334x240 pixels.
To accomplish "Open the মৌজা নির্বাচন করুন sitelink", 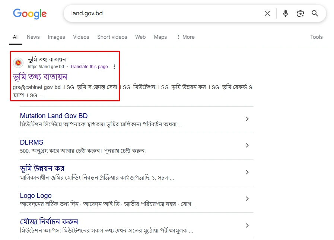I will pyautogui.click(x=49, y=222).
